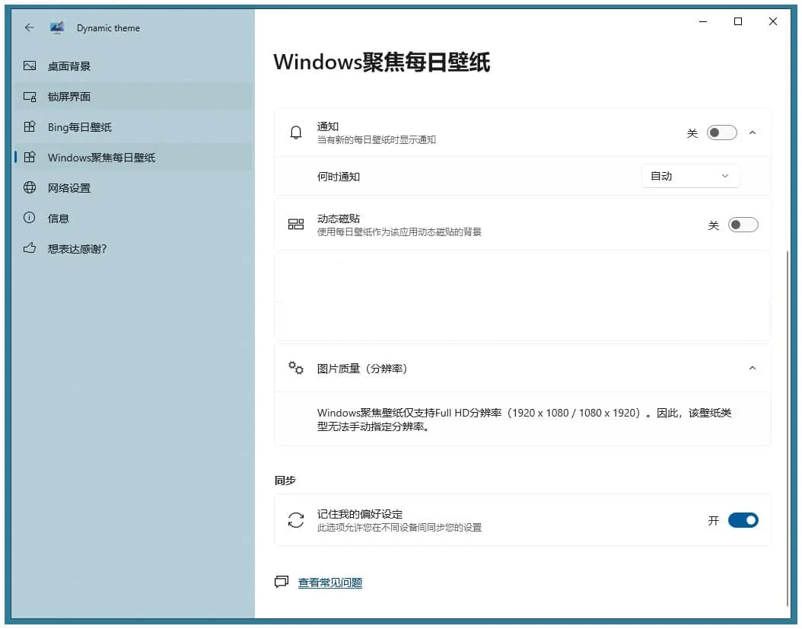This screenshot has width=802, height=629.
Task: Collapse the 通知 section chevron
Action: 753,133
